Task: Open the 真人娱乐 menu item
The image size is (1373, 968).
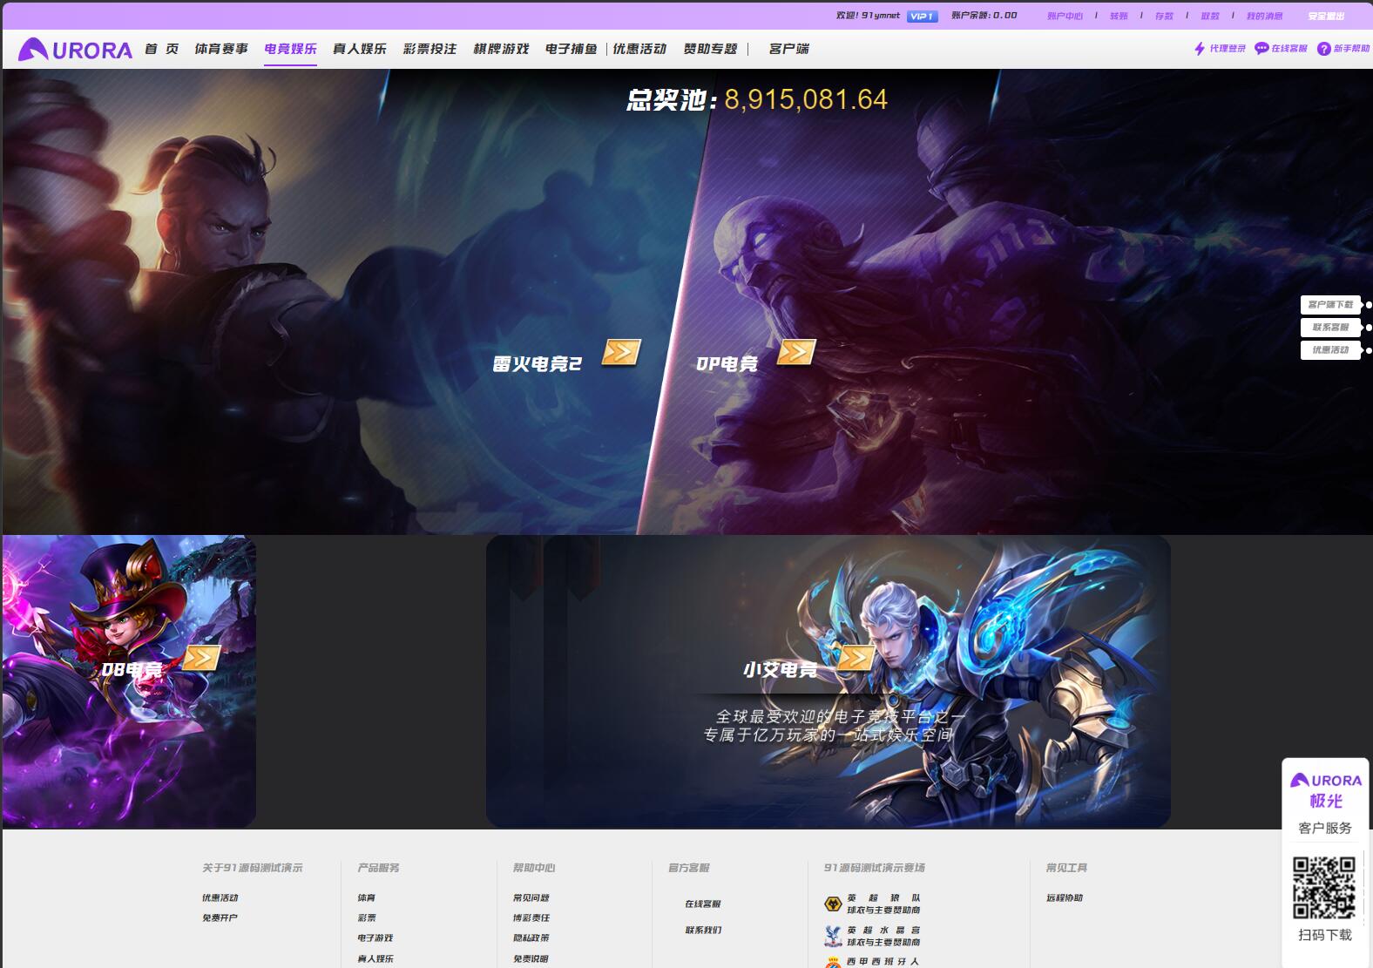Action: pyautogui.click(x=360, y=49)
